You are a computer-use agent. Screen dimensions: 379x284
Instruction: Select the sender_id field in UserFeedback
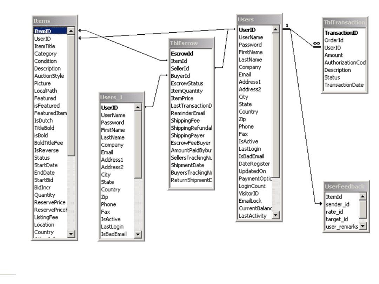coord(337,204)
